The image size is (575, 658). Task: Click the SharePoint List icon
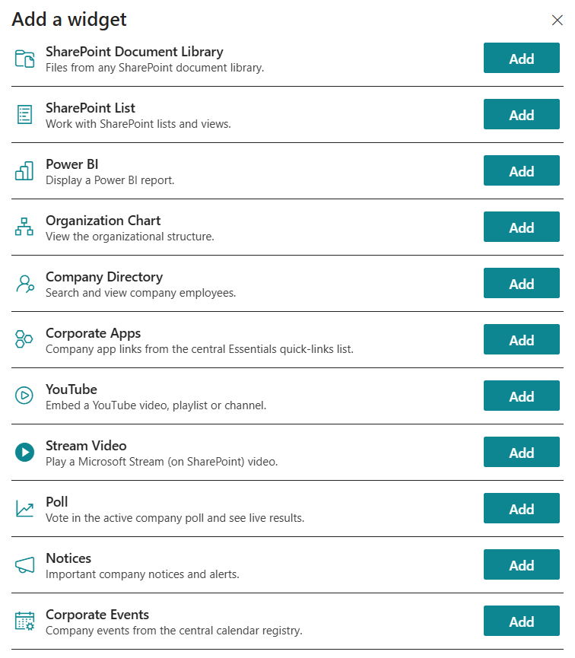(25, 115)
